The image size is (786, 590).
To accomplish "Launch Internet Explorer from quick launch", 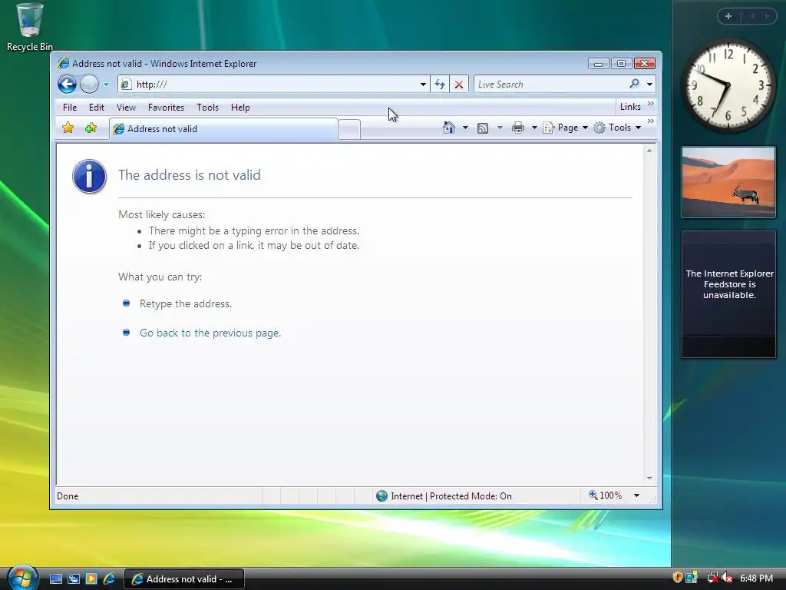I will tap(109, 579).
